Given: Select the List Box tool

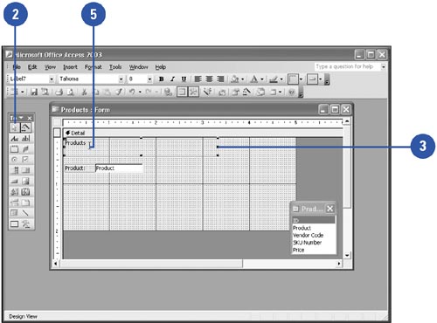Looking at the screenshot, I should tap(25, 170).
